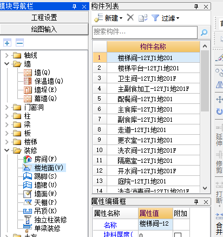Collapse the 墙 folder
This screenshot has width=223, height=237.
coord(7,64)
